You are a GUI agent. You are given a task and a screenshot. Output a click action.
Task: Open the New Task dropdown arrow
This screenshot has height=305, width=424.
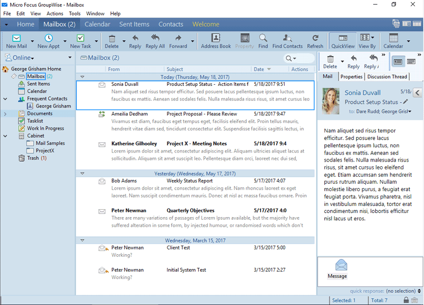coord(96,41)
